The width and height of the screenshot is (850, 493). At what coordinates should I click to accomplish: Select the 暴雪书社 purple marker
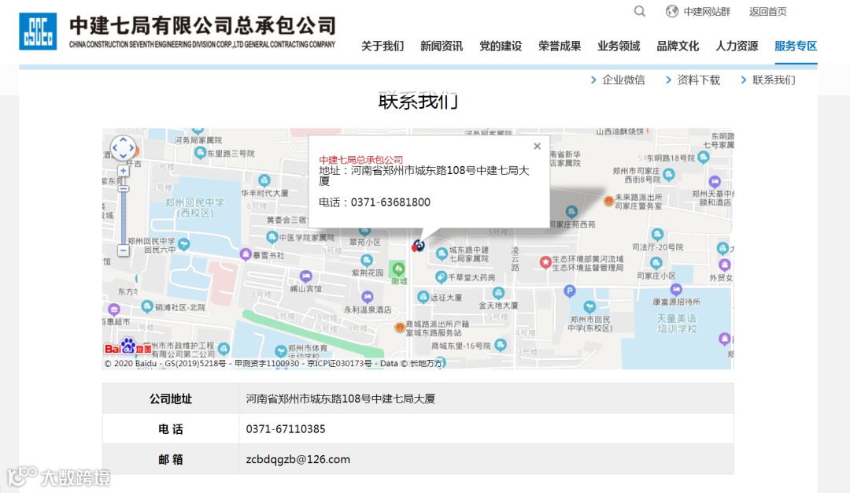246,254
